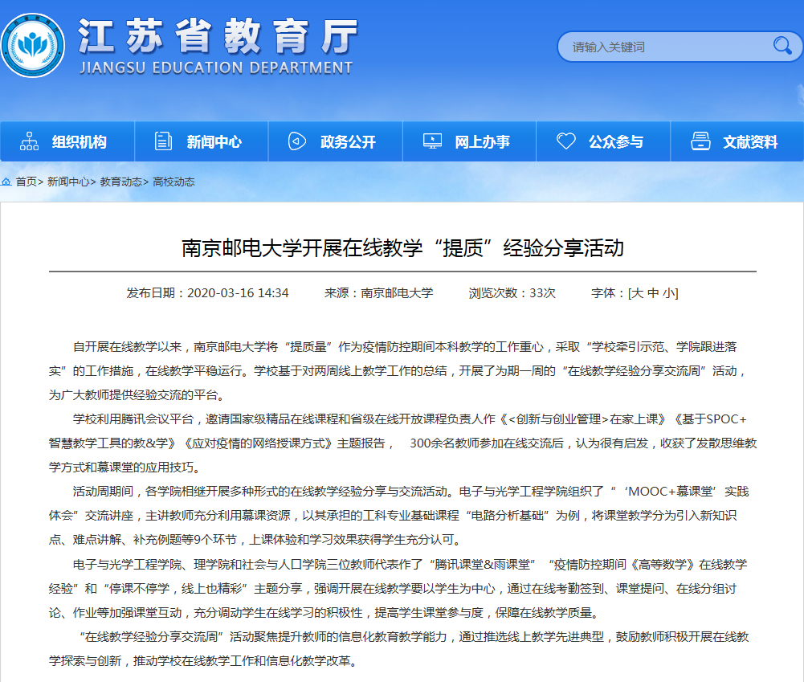Image resolution: width=804 pixels, height=682 pixels.
Task: Click the archive box icon beside 文献资料
Action: [700, 141]
